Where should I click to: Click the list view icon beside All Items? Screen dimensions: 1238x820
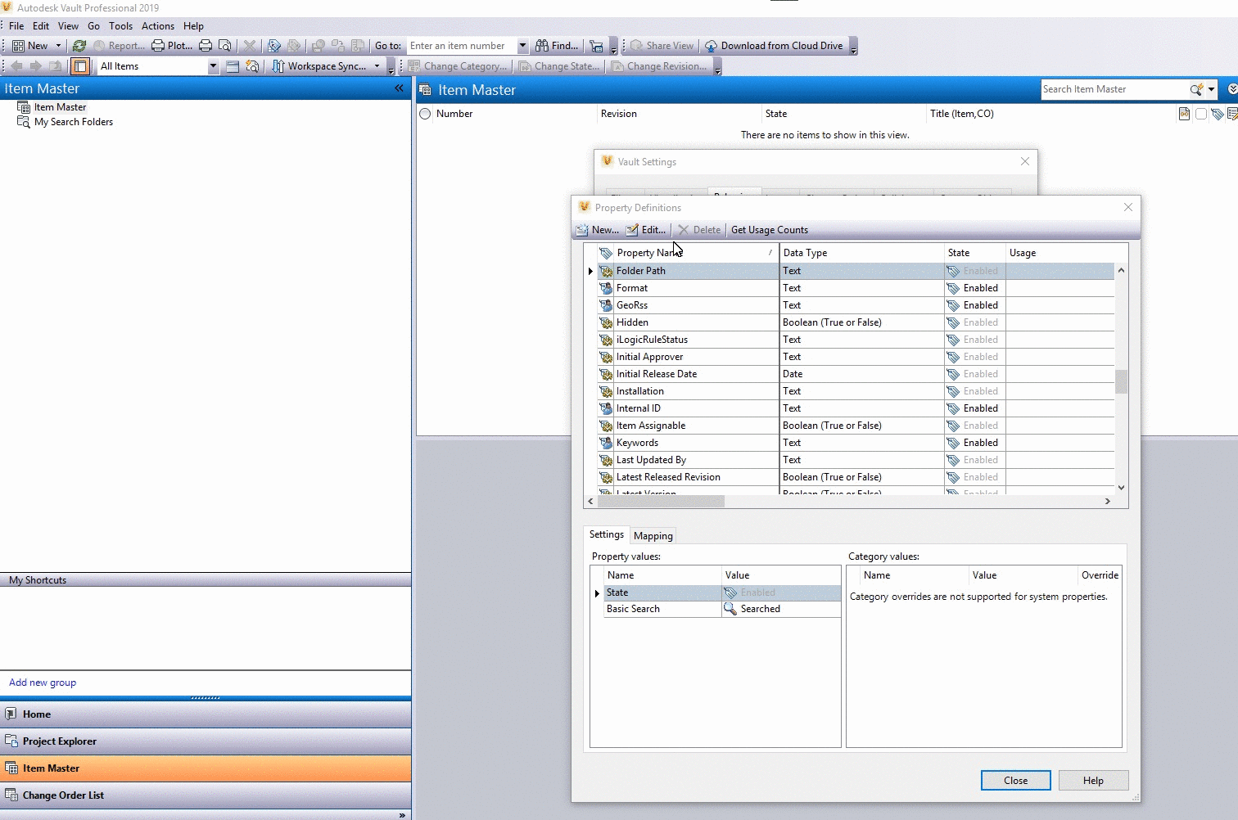point(233,66)
